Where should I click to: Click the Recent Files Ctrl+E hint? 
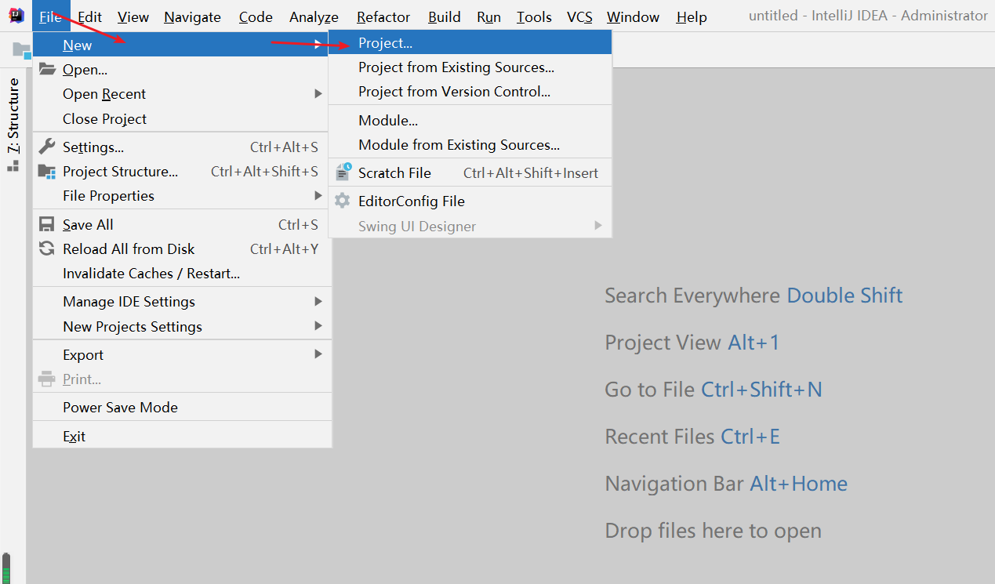pyautogui.click(x=692, y=437)
